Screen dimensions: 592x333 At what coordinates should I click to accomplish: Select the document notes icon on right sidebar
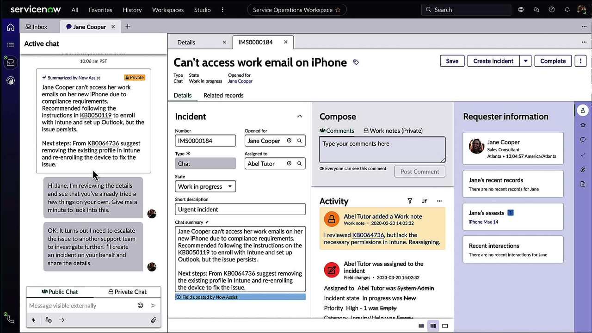click(582, 184)
